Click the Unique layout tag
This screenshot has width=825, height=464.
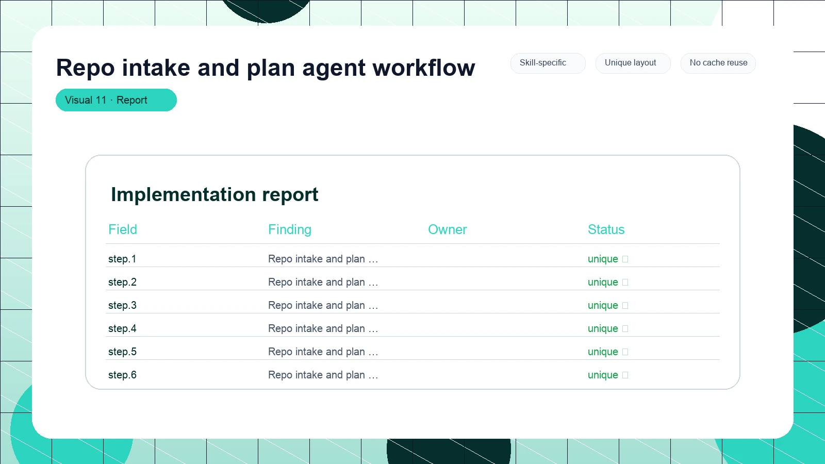click(x=633, y=63)
